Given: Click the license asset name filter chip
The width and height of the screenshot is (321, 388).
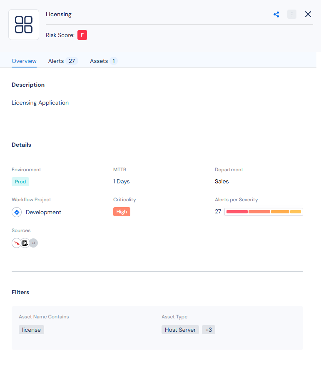Looking at the screenshot, I should tap(31, 330).
